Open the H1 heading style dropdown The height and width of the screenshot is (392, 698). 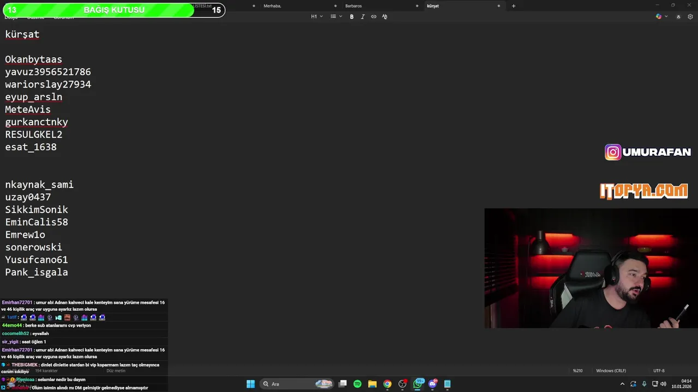(x=317, y=17)
